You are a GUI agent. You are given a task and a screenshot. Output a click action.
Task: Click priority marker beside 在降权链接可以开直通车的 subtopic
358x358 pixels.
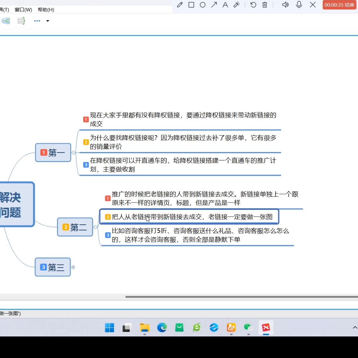pyautogui.click(x=86, y=165)
